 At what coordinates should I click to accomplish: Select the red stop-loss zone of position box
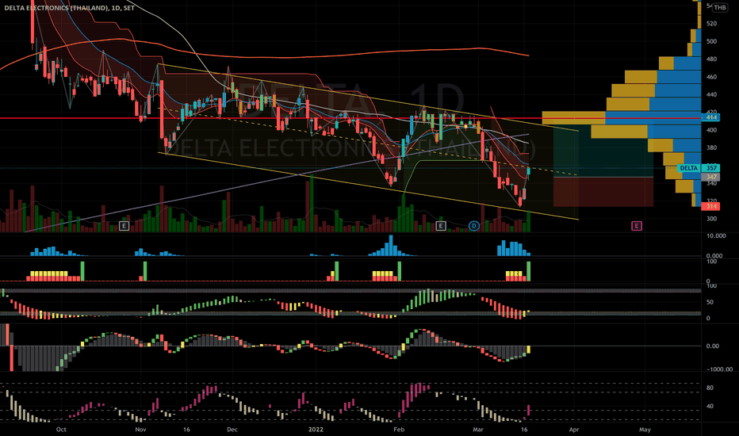tap(603, 192)
